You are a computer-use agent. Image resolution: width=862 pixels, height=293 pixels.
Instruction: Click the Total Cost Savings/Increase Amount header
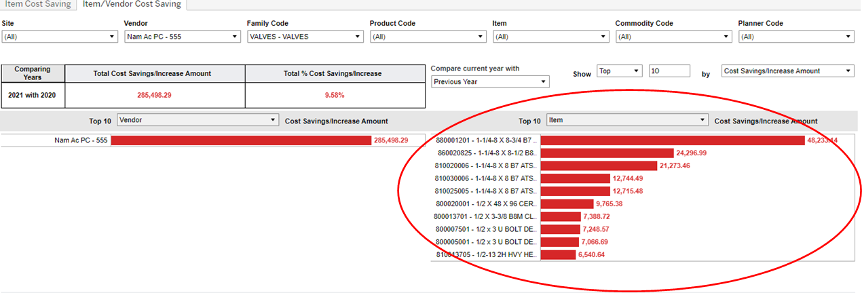(155, 73)
